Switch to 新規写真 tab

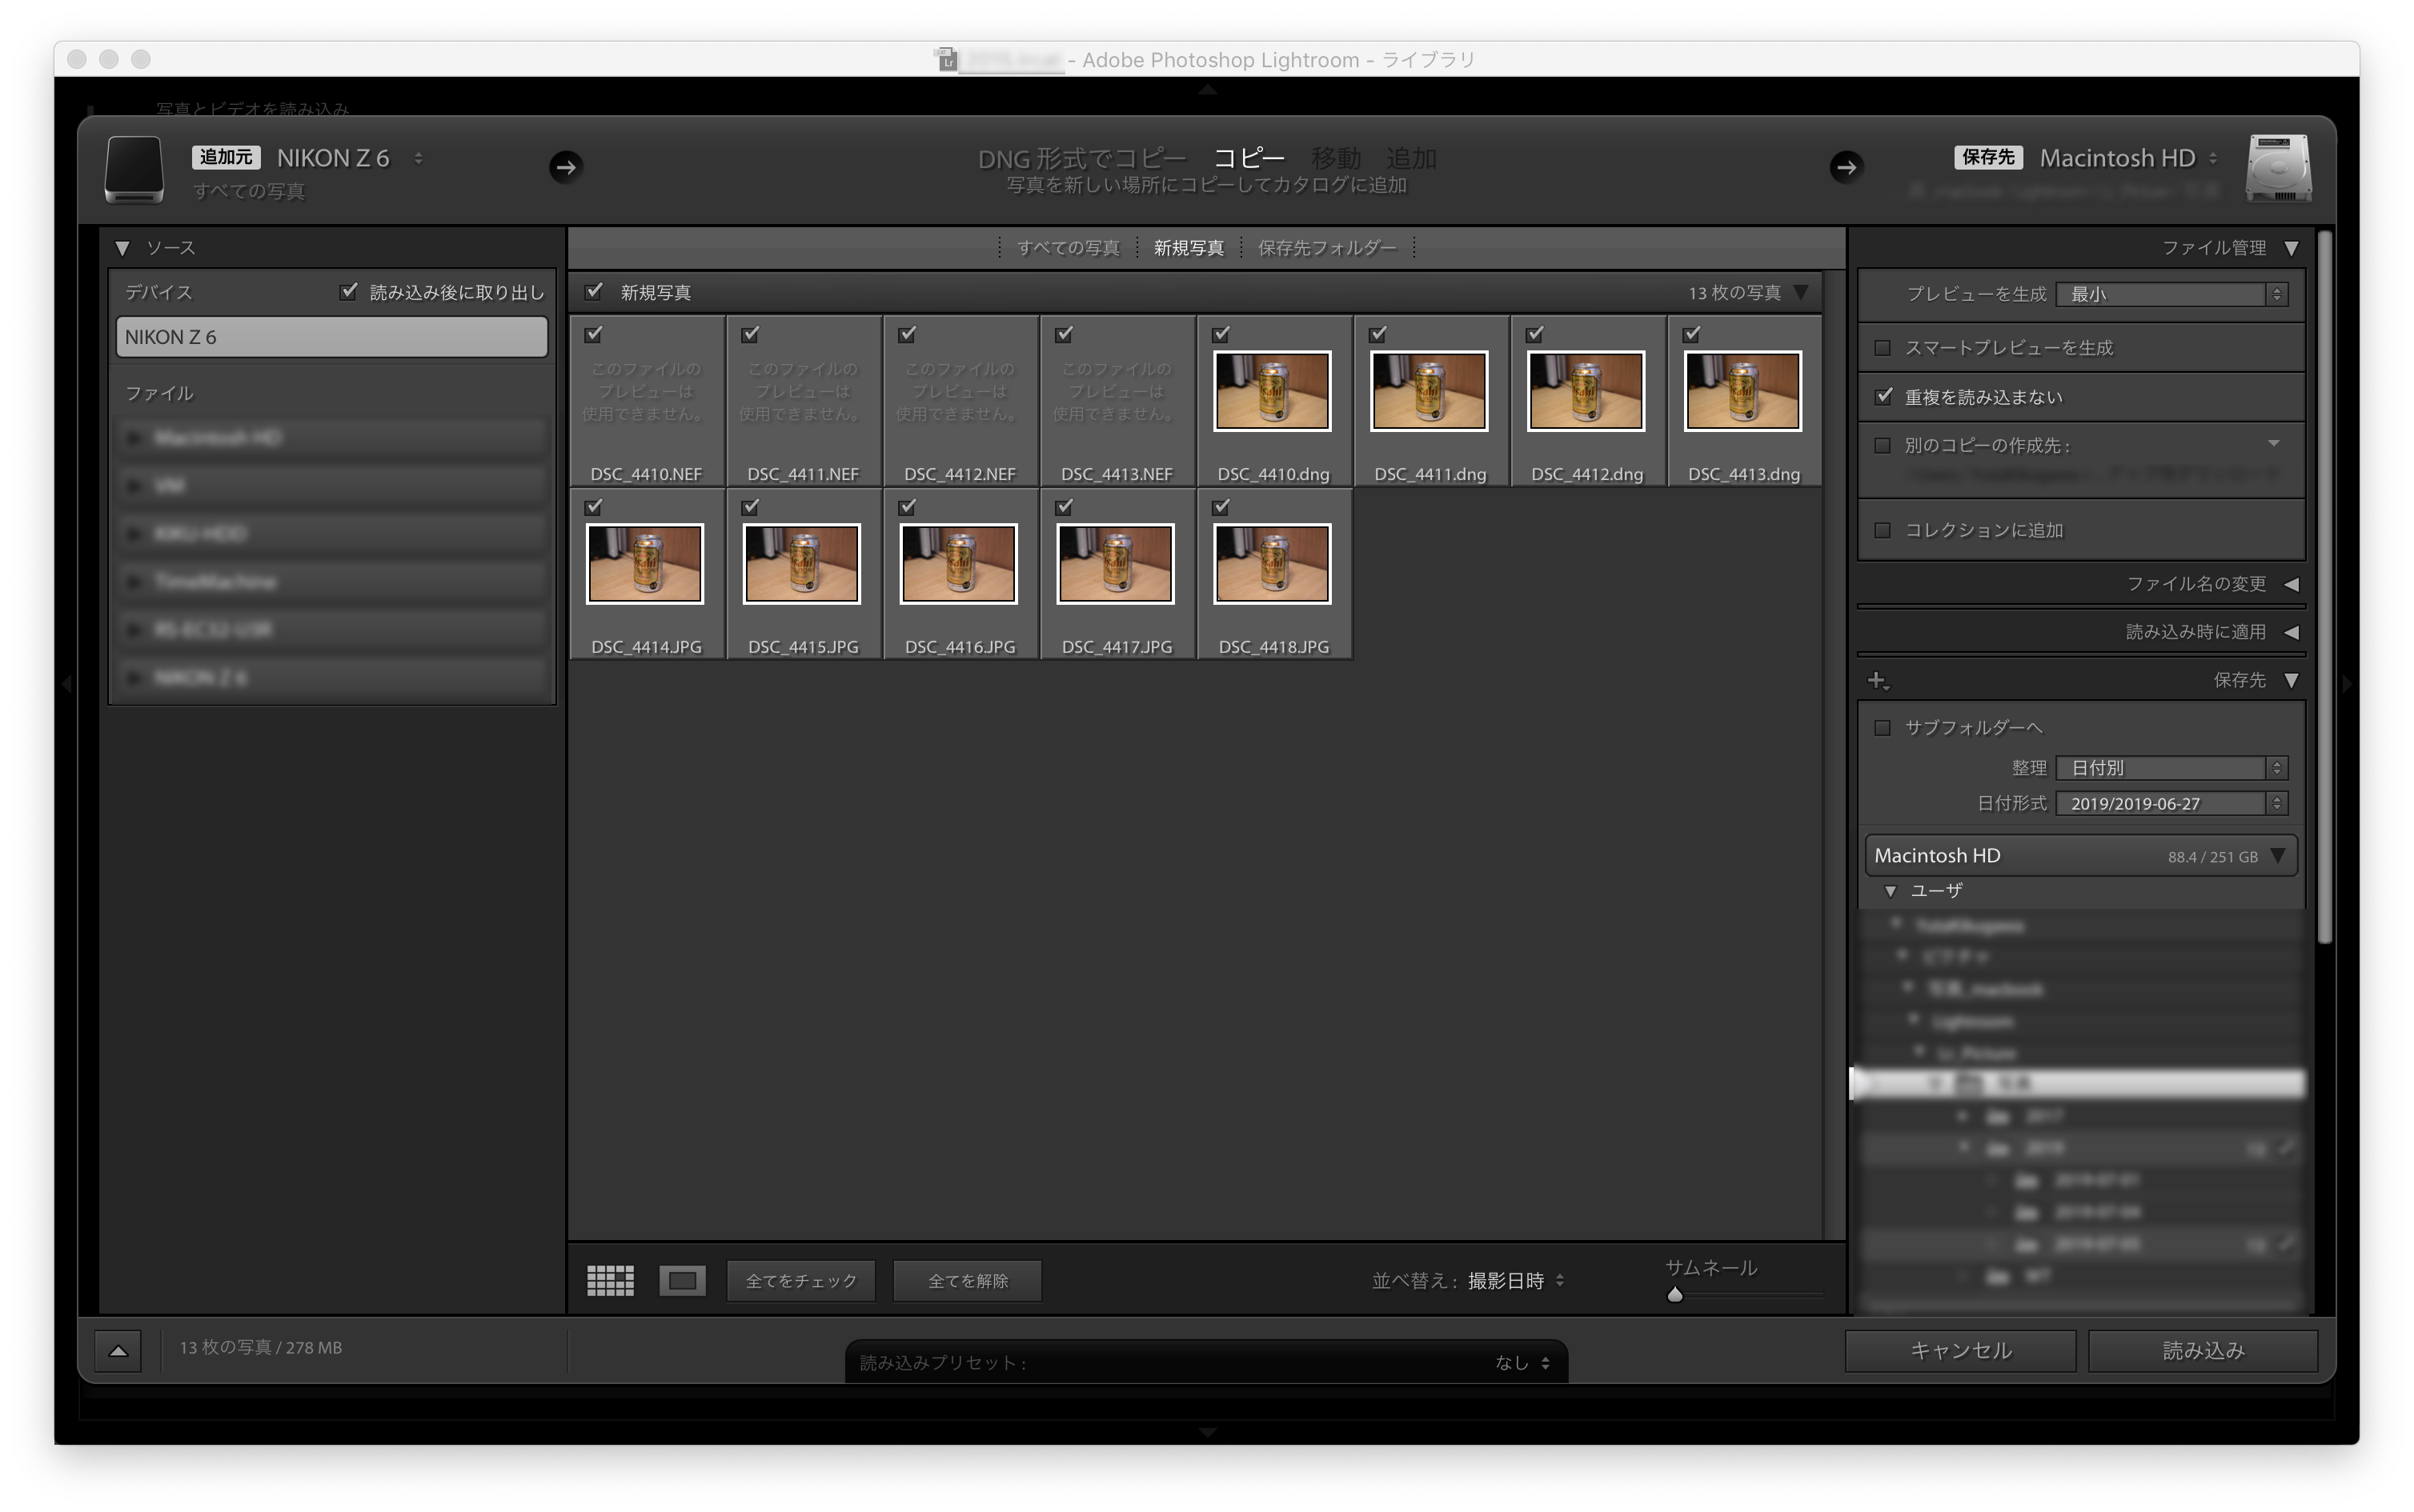(1189, 248)
